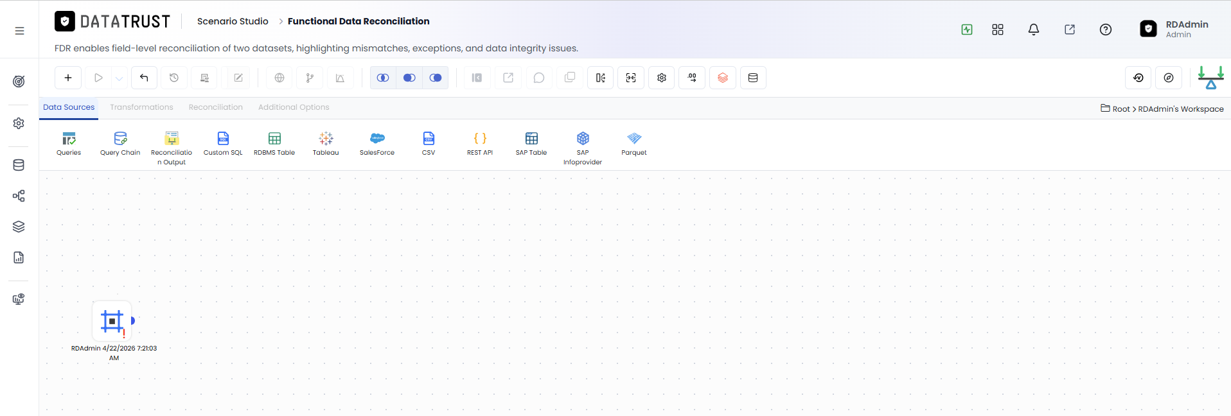This screenshot has width=1231, height=416.
Task: Toggle the right overlap mode button
Action: [x=436, y=78]
